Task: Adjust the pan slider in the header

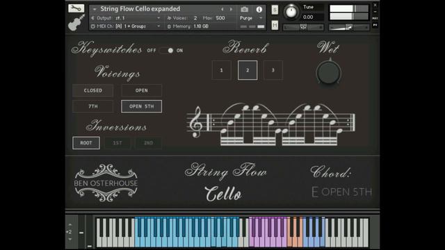Action: click(303, 27)
